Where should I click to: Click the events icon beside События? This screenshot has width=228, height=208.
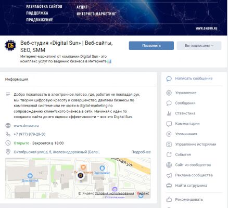169,154
